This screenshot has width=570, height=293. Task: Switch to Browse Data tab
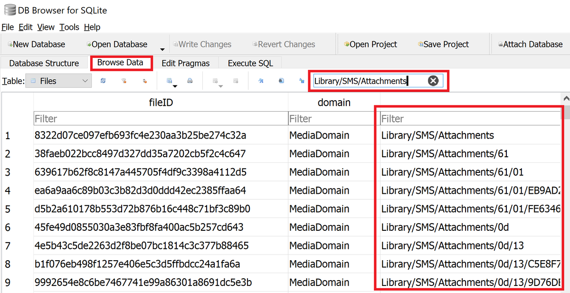120,63
